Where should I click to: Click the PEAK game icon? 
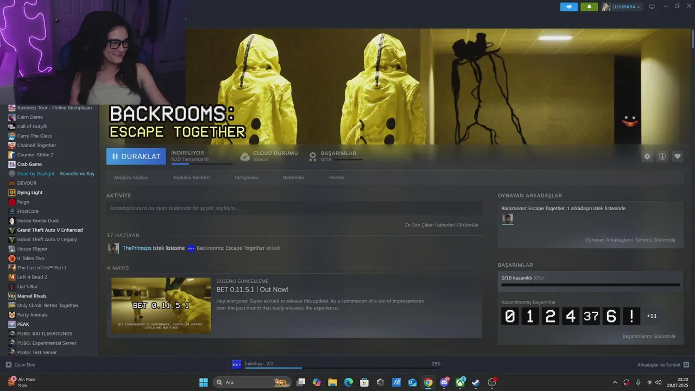(12, 324)
